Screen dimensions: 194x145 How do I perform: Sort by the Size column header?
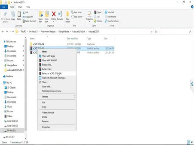tap(106, 39)
